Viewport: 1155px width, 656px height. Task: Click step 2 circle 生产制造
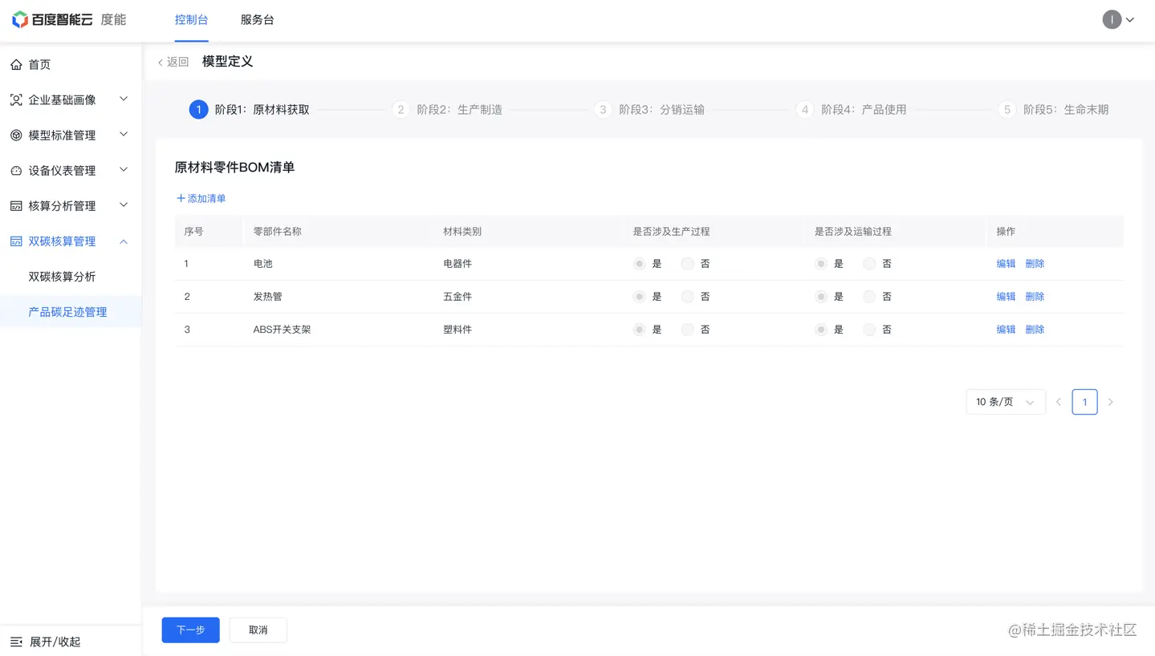(401, 110)
